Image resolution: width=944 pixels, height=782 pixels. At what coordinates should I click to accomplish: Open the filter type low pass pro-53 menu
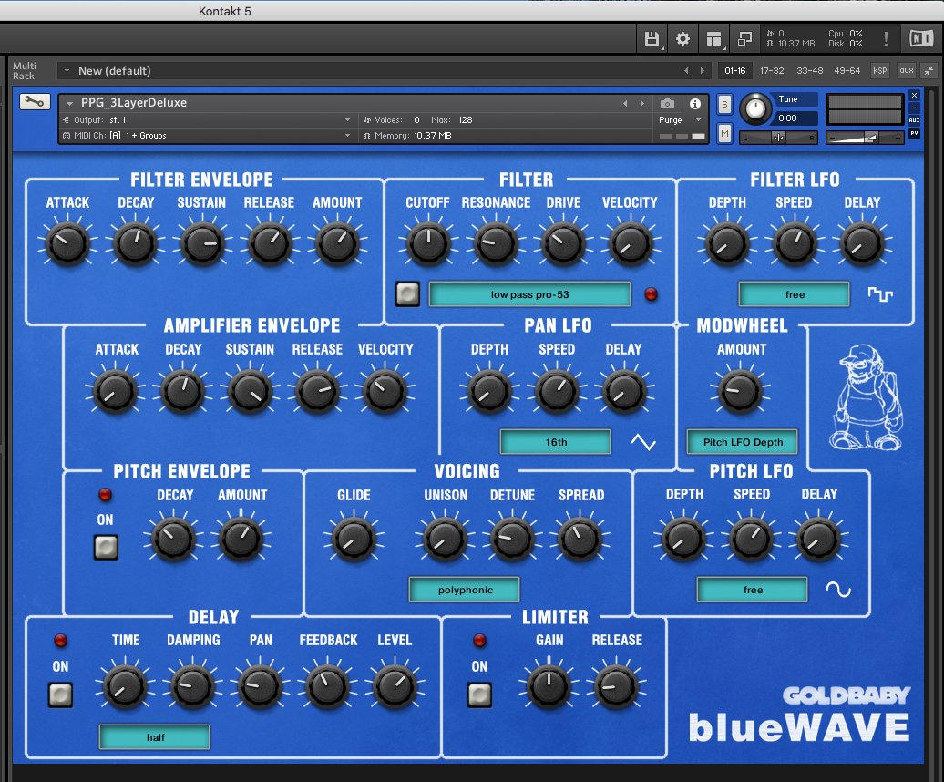pos(529,294)
